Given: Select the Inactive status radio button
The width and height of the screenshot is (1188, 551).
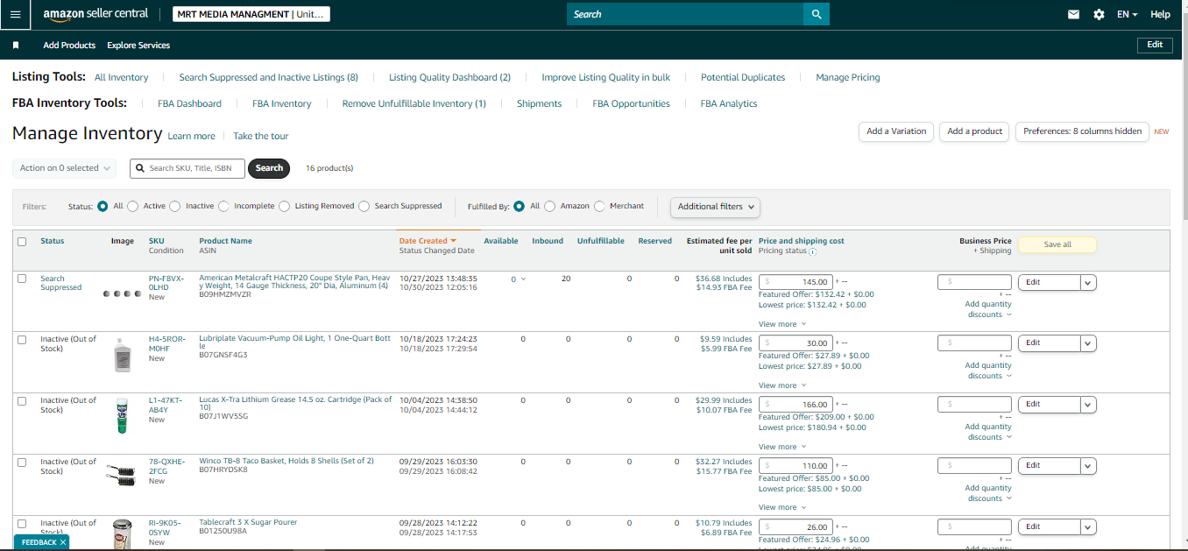Looking at the screenshot, I should point(175,206).
